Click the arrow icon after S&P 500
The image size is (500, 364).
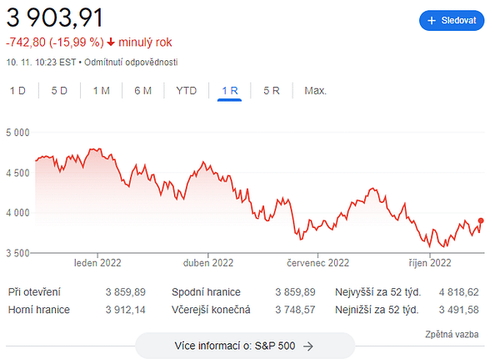click(308, 346)
